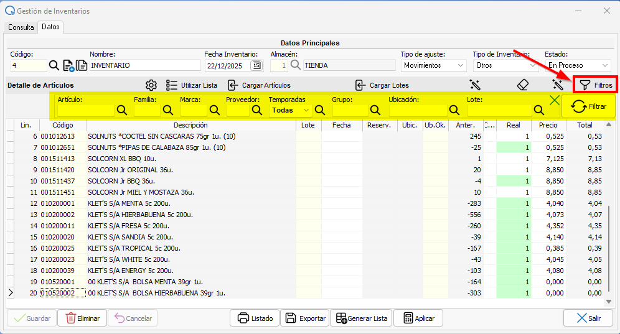Click the Exportar button
This screenshot has height=334, width=620.
coord(305,318)
